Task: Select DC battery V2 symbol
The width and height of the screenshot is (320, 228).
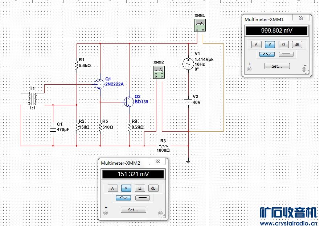Action: click(188, 102)
